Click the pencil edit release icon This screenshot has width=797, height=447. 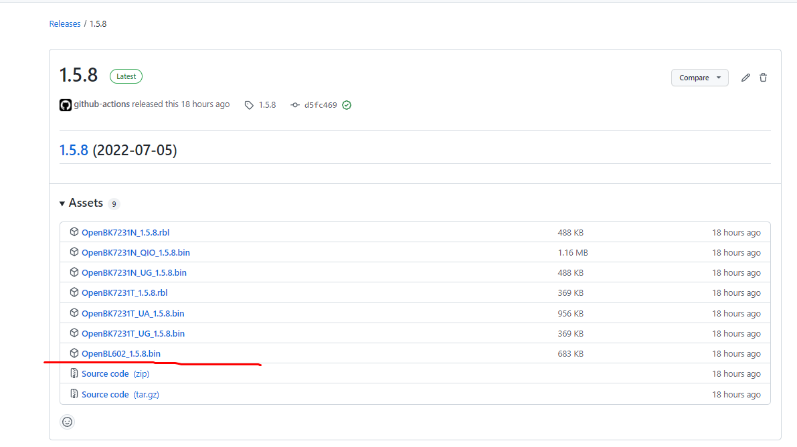(745, 78)
